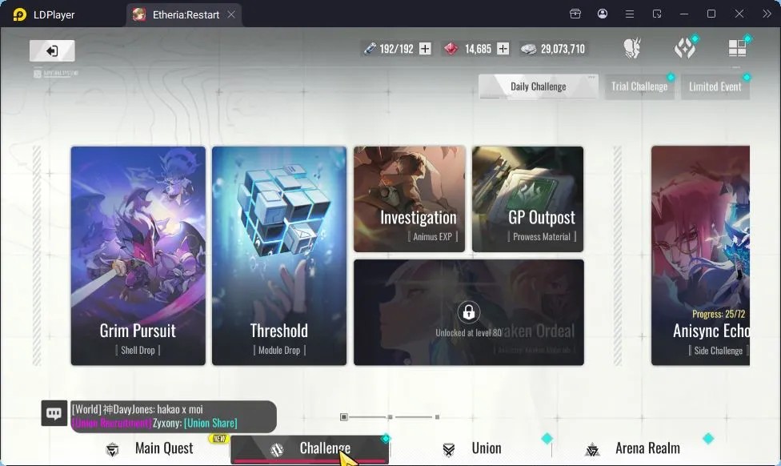Open LDPlayer store icon in title bar

pos(575,14)
